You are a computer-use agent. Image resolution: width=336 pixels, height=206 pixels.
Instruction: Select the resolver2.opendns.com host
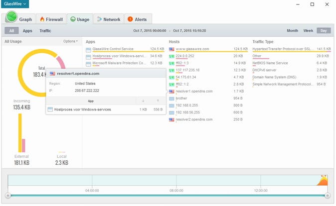[208, 119]
